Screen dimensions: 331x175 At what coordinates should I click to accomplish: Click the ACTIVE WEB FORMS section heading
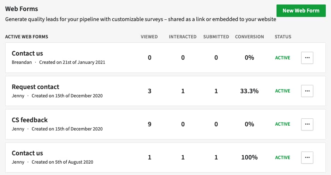point(27,37)
